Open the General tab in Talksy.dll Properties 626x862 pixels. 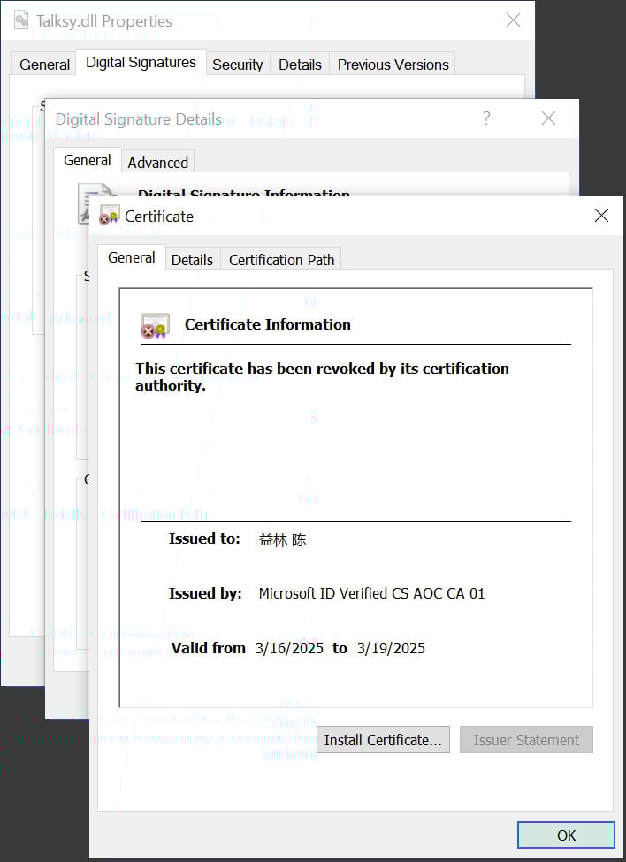pos(44,65)
